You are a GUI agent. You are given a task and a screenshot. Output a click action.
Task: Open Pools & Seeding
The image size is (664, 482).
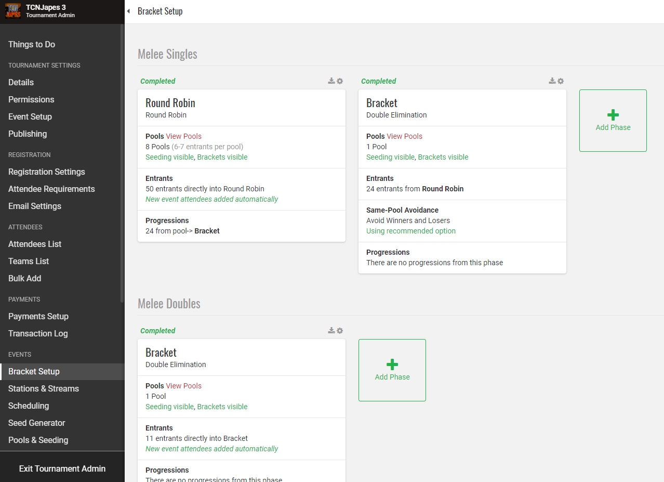[38, 440]
